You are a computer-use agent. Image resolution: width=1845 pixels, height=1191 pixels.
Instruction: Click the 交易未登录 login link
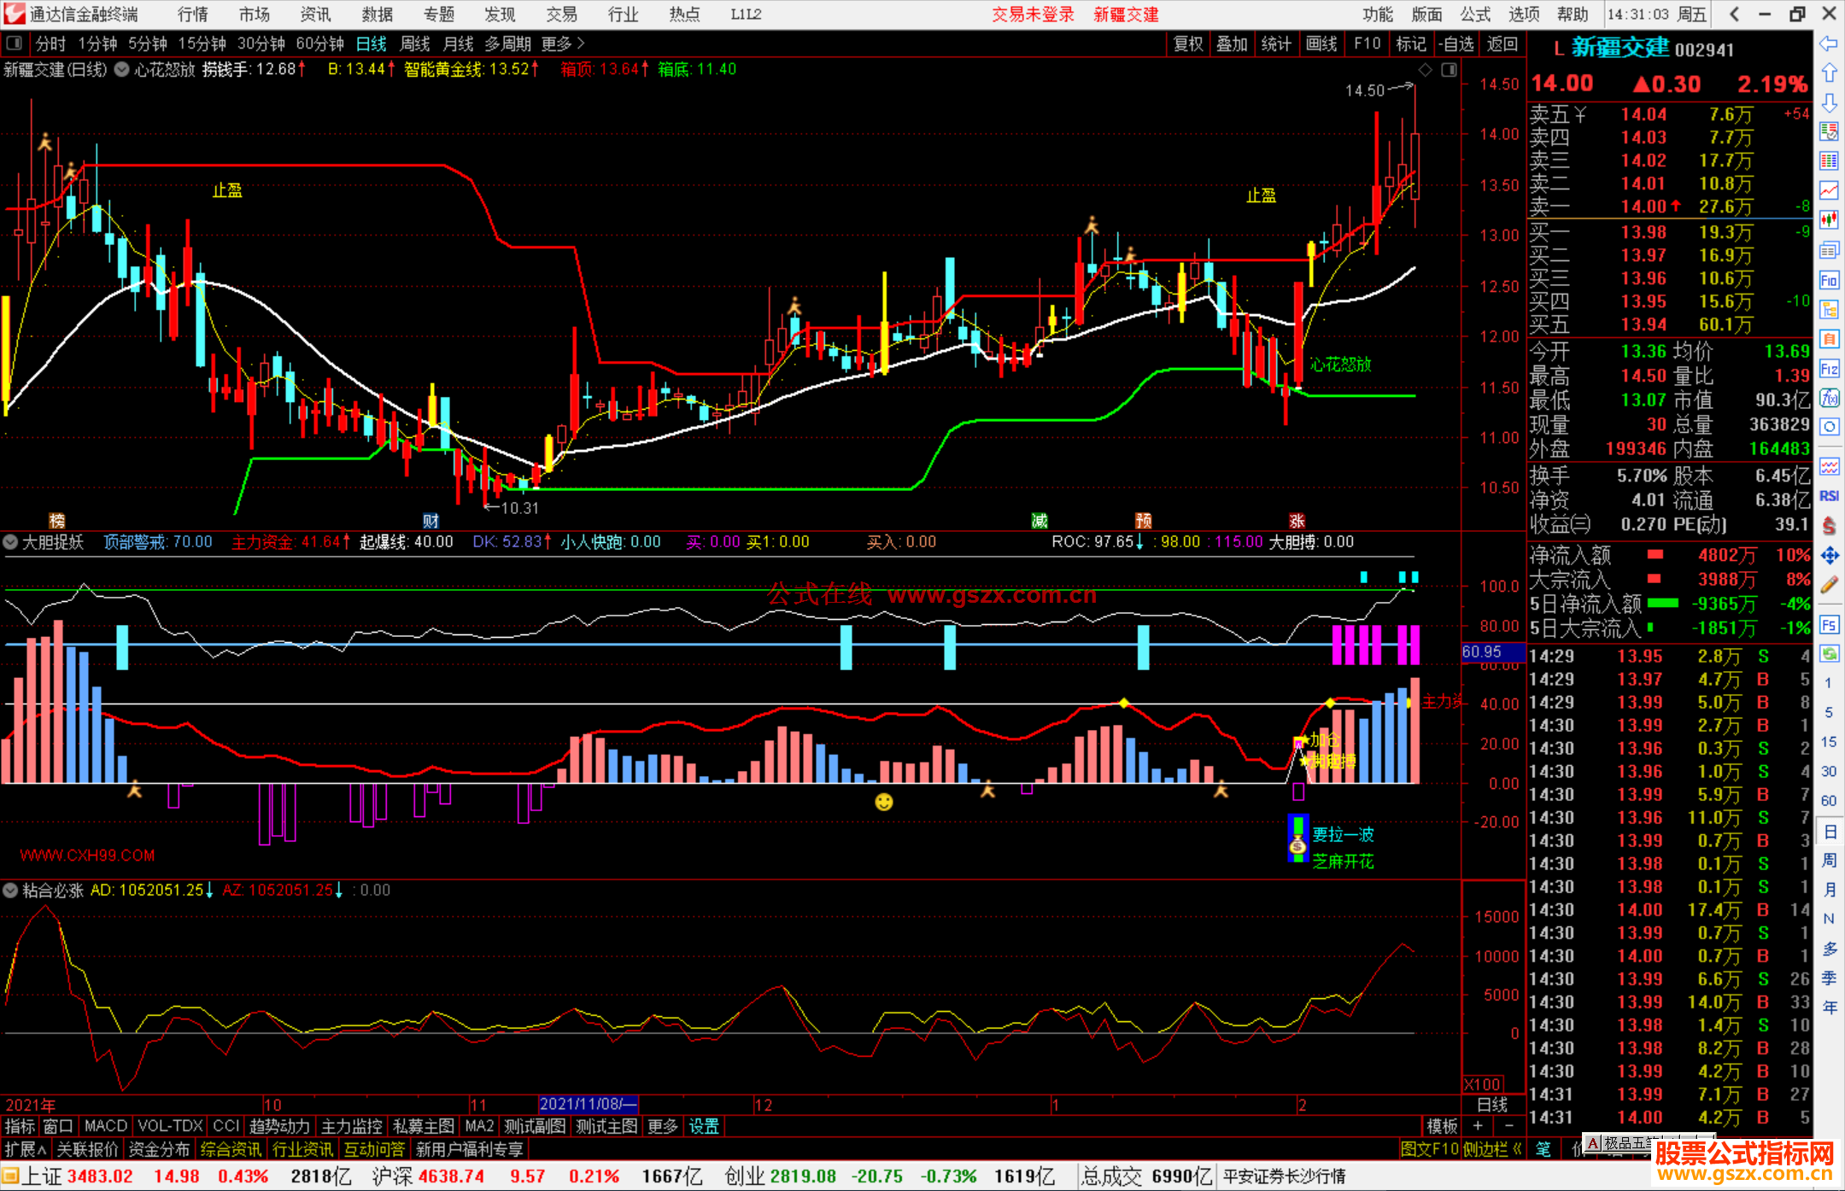(1033, 14)
